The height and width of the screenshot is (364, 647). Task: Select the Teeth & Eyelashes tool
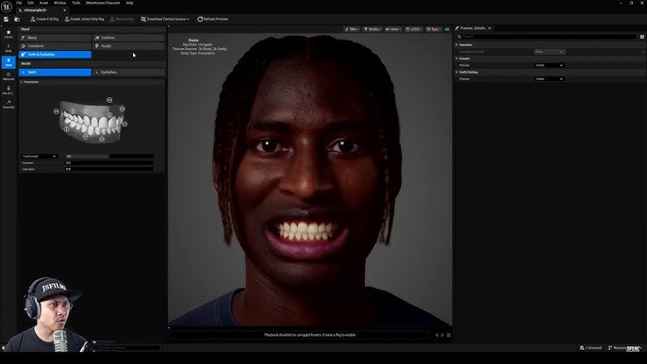56,55
